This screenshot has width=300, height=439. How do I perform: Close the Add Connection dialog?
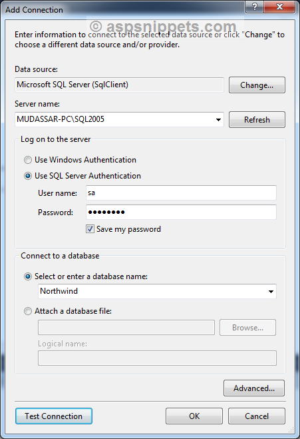click(279, 7)
